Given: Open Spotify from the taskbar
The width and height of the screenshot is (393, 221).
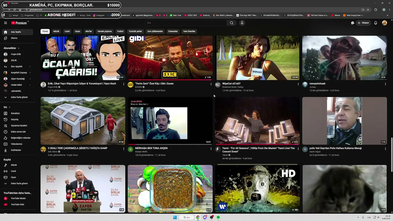Looking at the screenshot, I should coord(218,217).
